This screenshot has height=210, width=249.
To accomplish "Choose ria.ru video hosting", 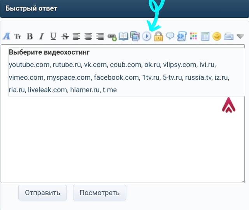I will point(17,90).
